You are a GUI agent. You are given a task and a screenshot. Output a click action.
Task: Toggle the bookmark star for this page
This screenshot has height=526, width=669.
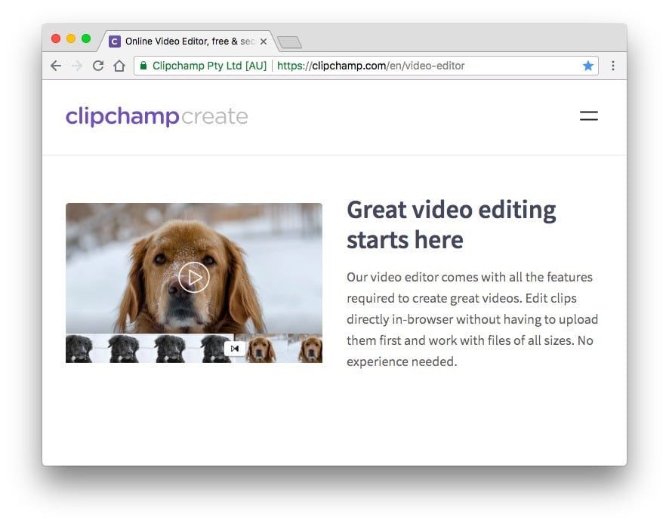point(588,66)
